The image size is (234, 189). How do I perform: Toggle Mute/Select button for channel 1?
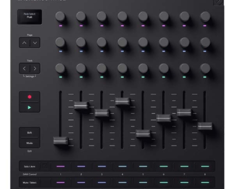coord(61,182)
